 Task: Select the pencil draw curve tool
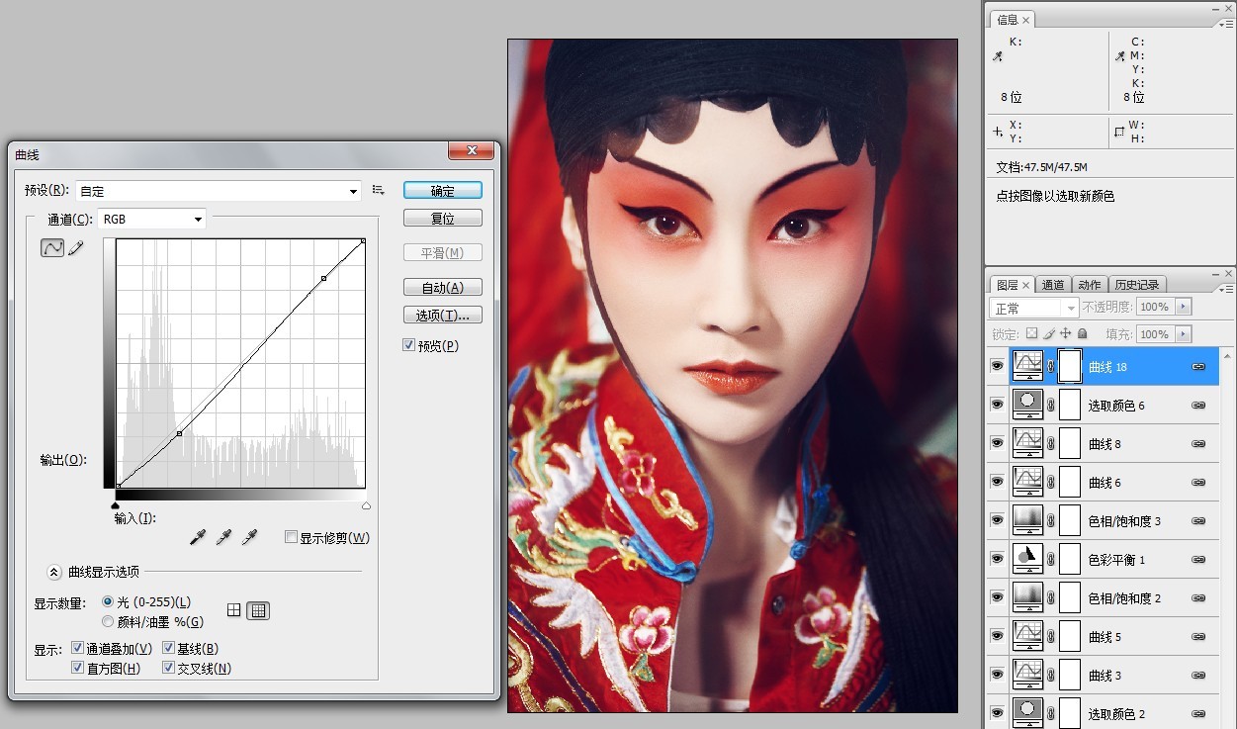(x=76, y=247)
